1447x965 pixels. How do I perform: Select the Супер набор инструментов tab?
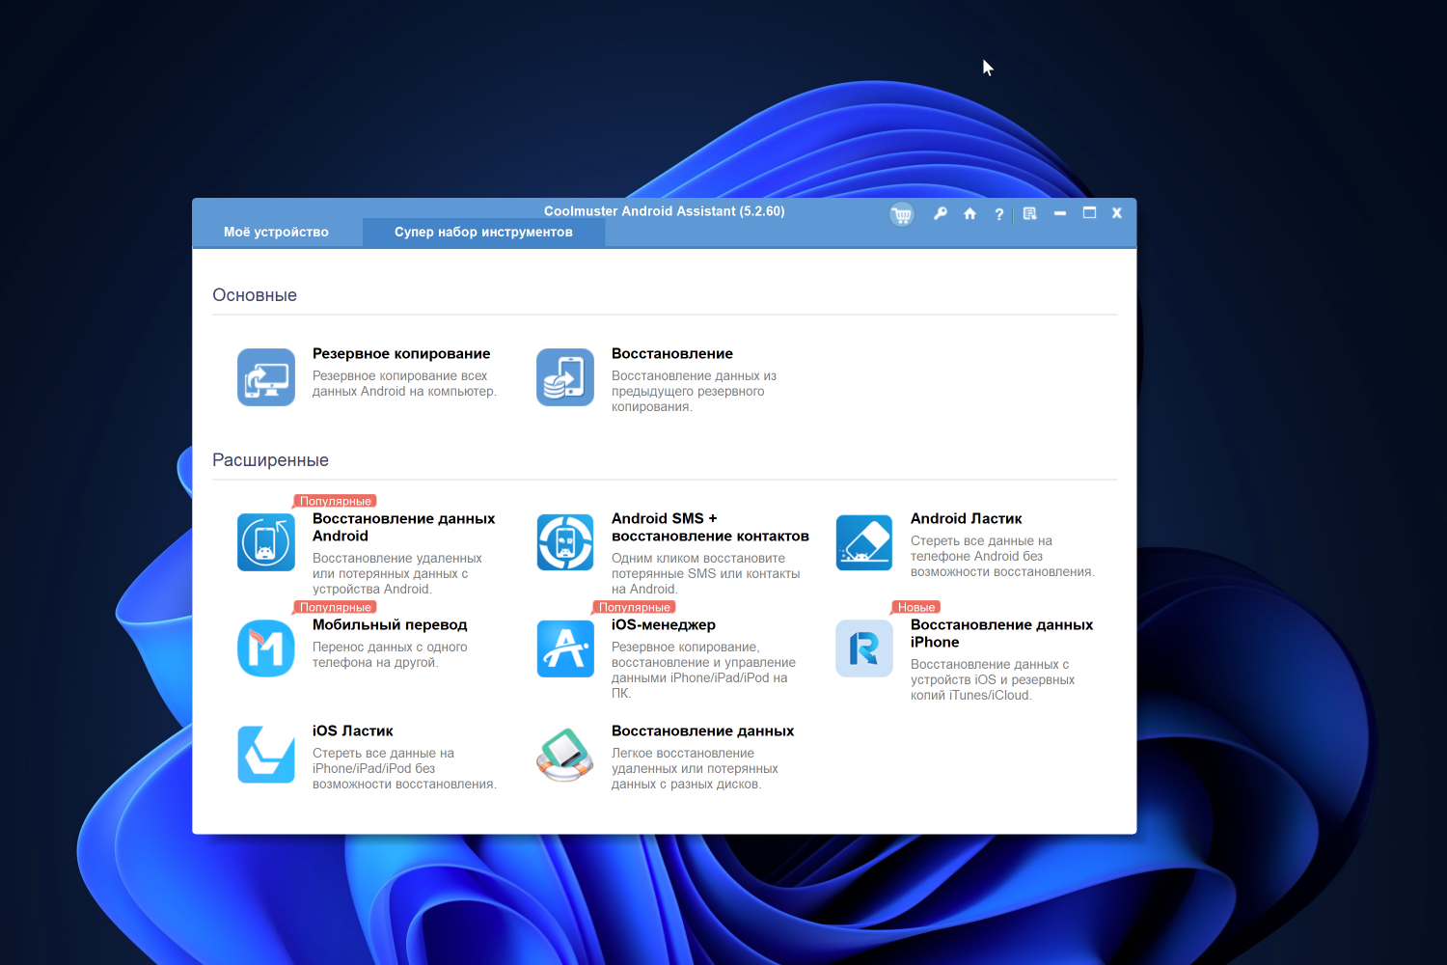pyautogui.click(x=483, y=232)
